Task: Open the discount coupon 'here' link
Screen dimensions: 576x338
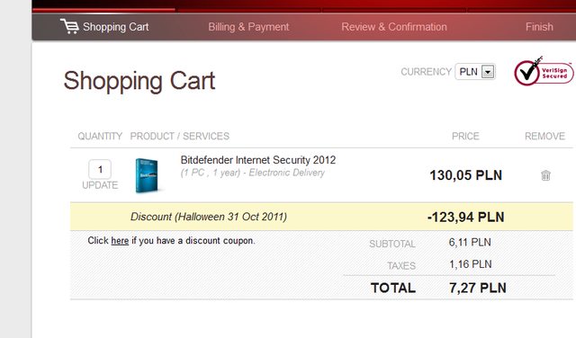Action: click(x=120, y=241)
